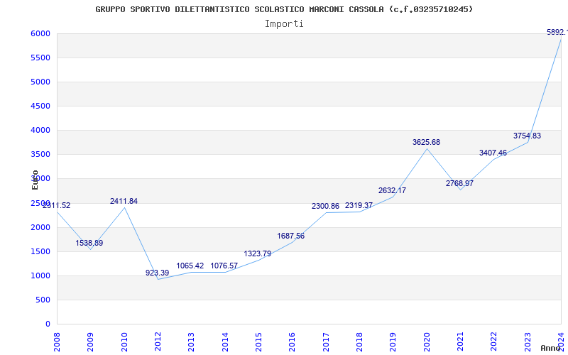This screenshot has width=568, height=355.
Task: Select x-axis year 2016
Action: 293,342
